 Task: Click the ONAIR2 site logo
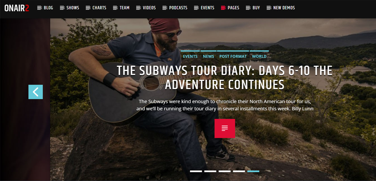click(x=17, y=8)
